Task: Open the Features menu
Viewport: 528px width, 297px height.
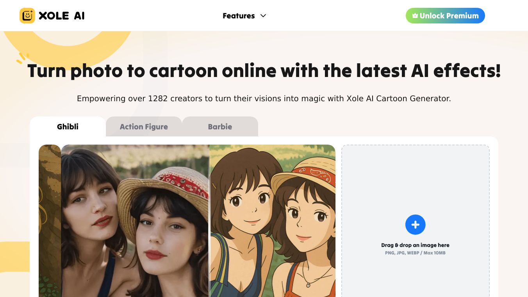Action: (x=239, y=16)
